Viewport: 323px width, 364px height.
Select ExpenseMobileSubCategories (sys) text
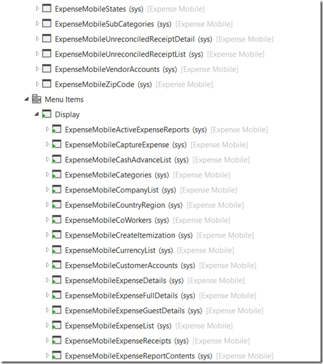[113, 24]
